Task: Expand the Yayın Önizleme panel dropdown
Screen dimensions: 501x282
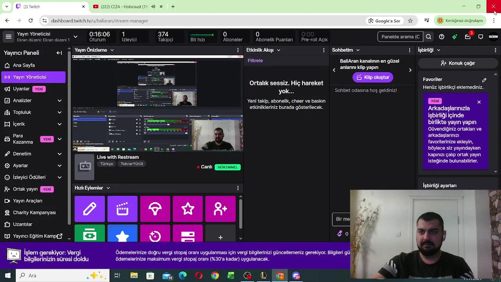Action: point(112,50)
